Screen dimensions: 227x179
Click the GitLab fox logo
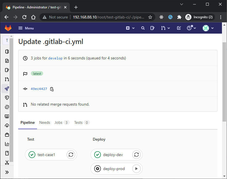[8, 28]
